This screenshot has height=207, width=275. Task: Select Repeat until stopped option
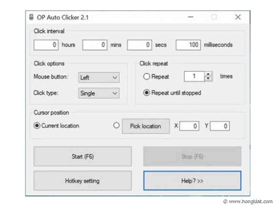pos(147,93)
